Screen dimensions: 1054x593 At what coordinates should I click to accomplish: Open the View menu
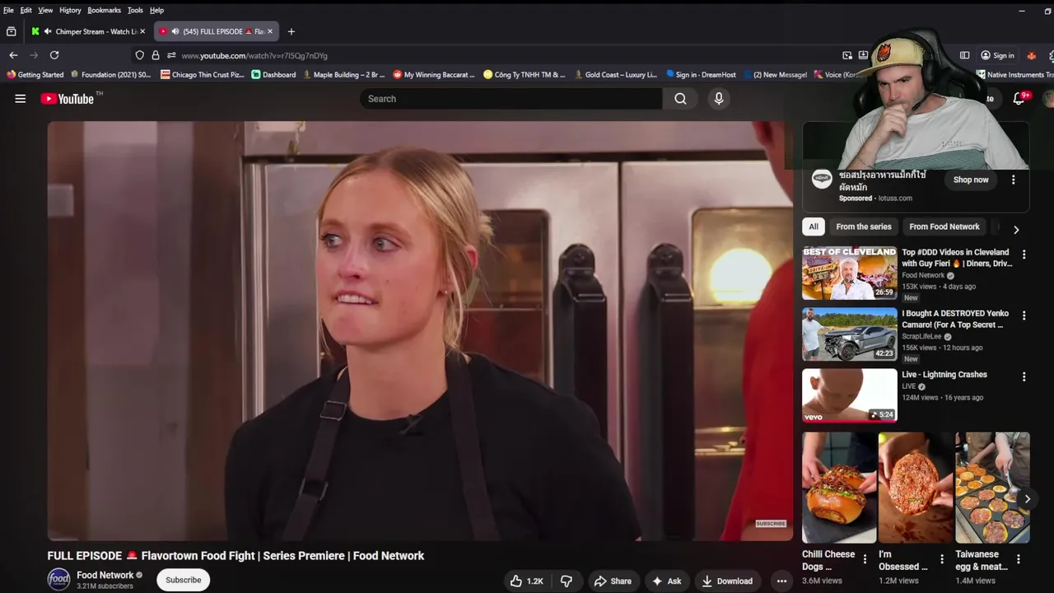coord(45,10)
